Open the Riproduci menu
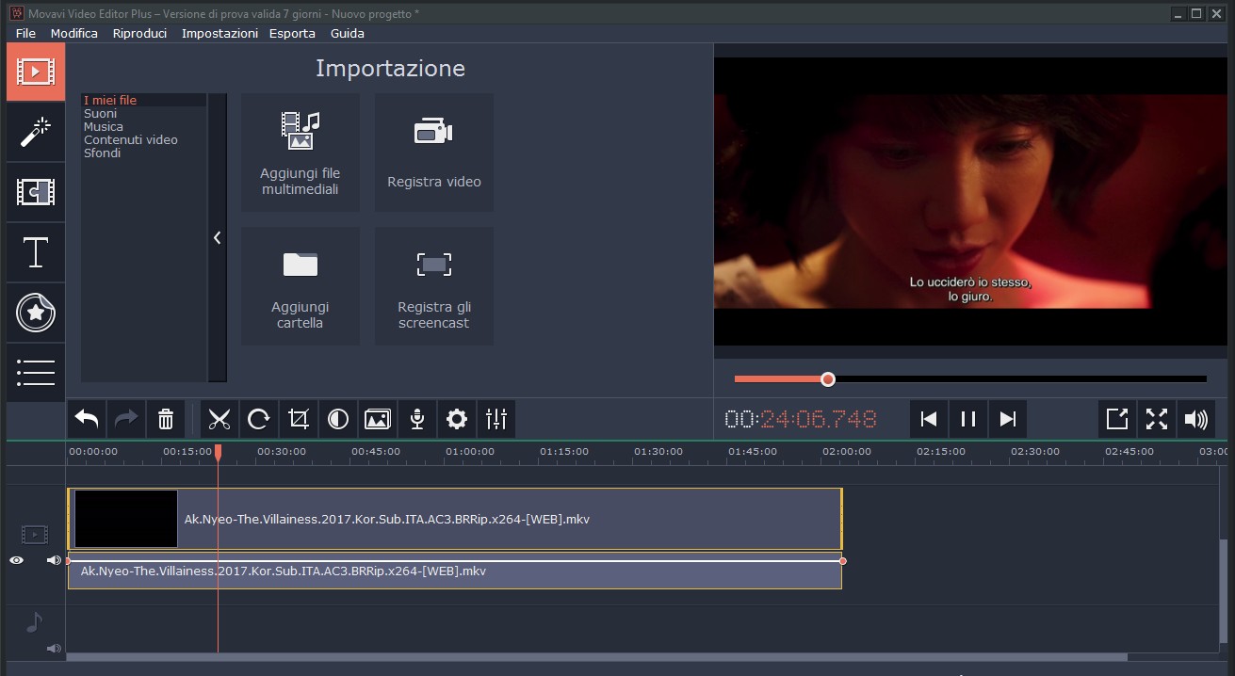1235x676 pixels. pyautogui.click(x=139, y=33)
